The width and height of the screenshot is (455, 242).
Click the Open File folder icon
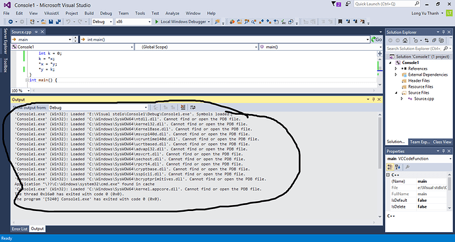44,22
